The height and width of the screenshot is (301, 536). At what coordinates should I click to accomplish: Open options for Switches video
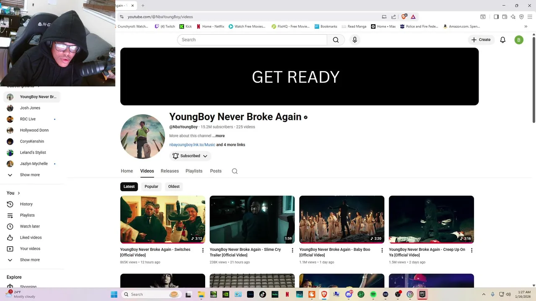click(203, 250)
